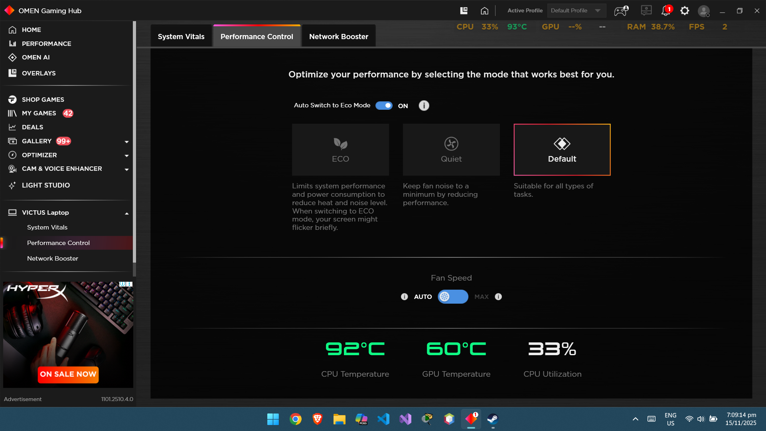Screen dimensions: 766x431
Task: Open touch keyboard tray icon
Action: [651, 419]
